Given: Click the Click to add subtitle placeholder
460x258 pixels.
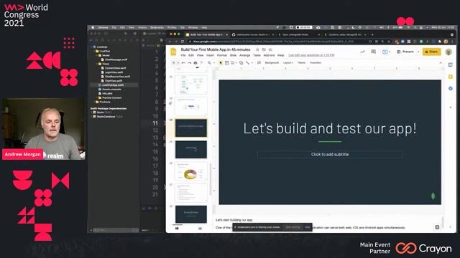Looking at the screenshot, I should [330, 154].
